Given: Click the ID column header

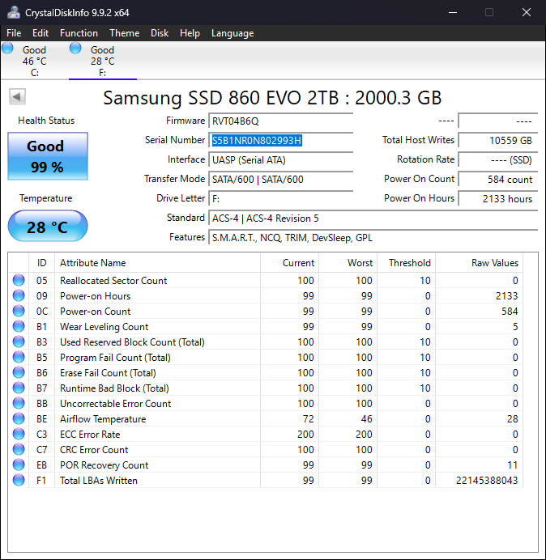Looking at the screenshot, I should [41, 263].
